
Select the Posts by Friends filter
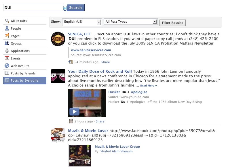tap(25, 73)
